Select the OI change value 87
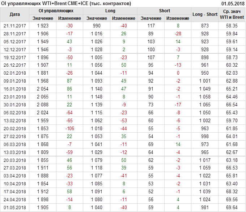The width and height of the screenshot is (246, 212). click(69, 81)
